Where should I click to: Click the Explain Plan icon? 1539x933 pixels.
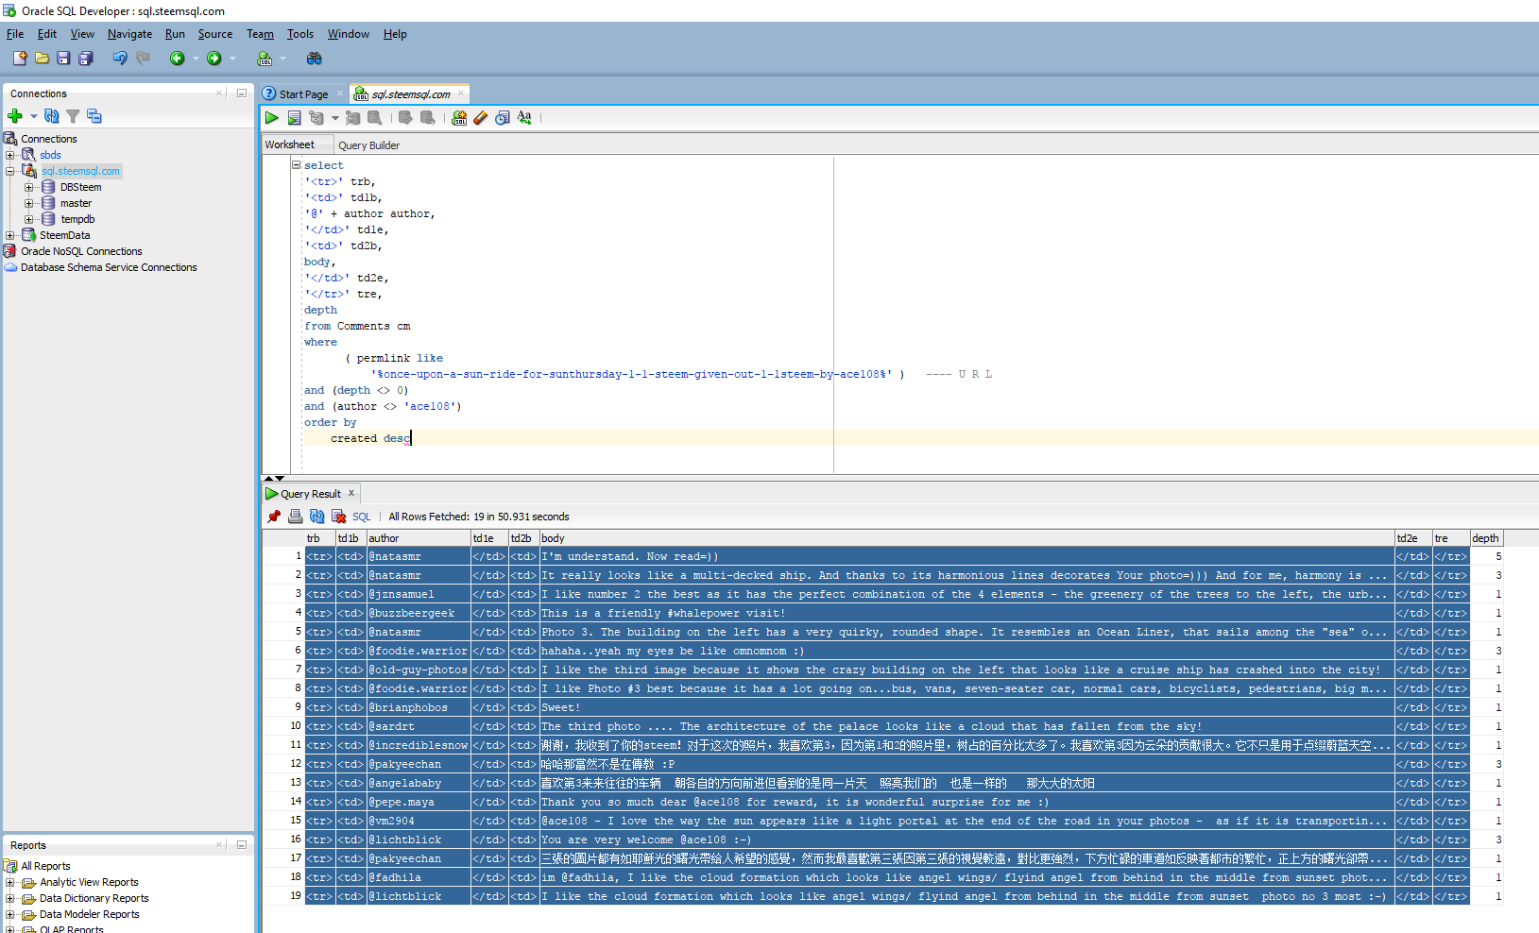316,118
